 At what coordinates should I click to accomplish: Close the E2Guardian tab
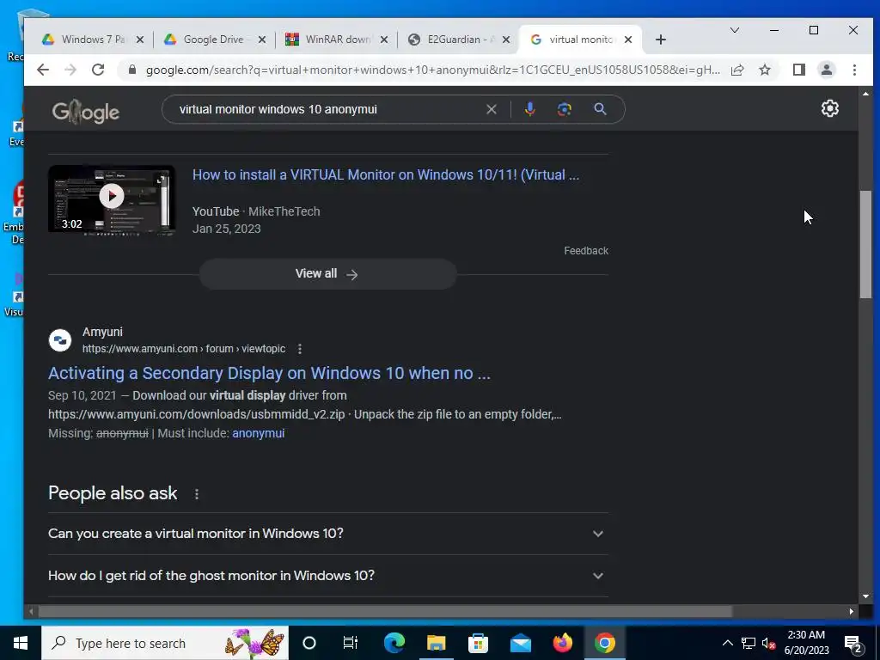pyautogui.click(x=505, y=40)
